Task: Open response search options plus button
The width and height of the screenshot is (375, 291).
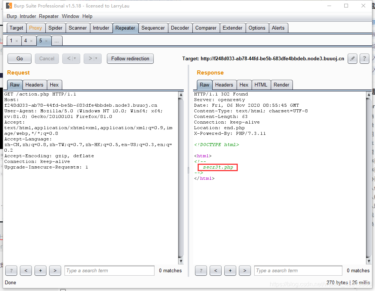Action: [x=230, y=271]
